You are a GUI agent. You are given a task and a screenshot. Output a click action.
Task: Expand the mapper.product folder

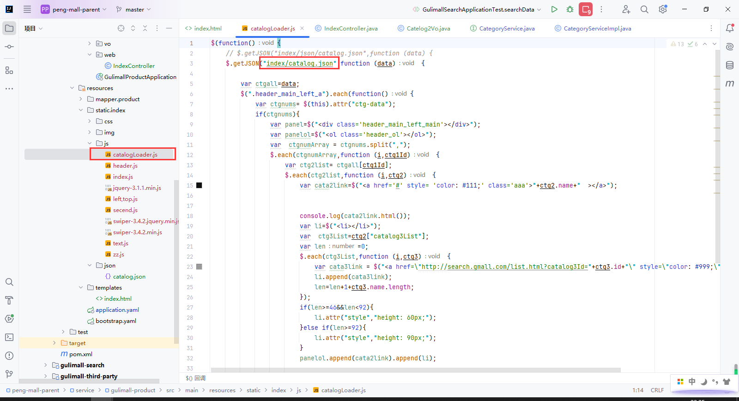[81, 99]
